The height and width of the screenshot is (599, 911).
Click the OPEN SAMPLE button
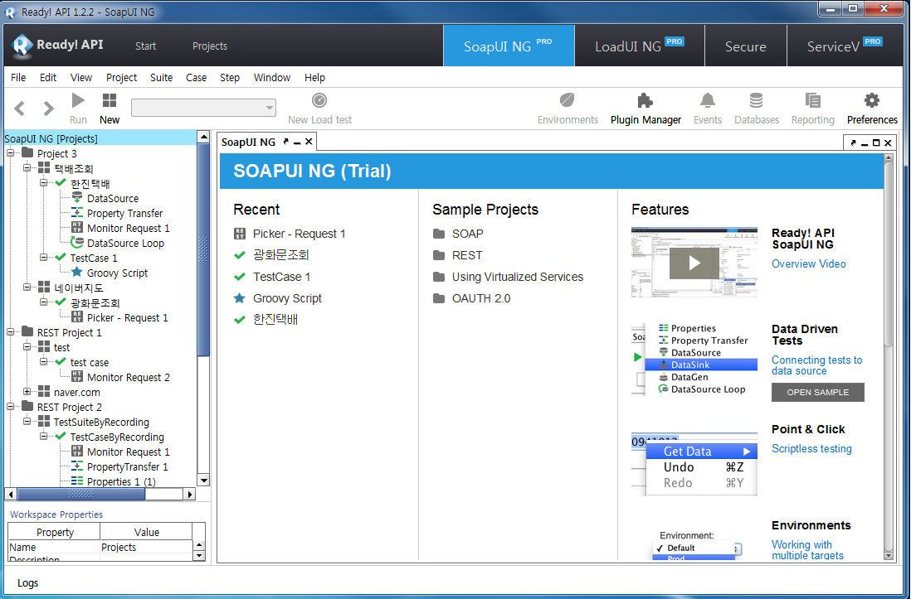point(817,392)
